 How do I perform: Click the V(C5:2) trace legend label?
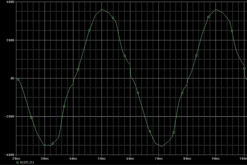click(x=27, y=162)
